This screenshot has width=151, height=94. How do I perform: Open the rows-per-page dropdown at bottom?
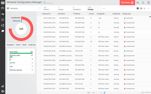coord(103,92)
